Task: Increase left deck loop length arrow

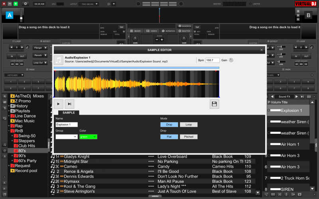Action: coord(22,47)
